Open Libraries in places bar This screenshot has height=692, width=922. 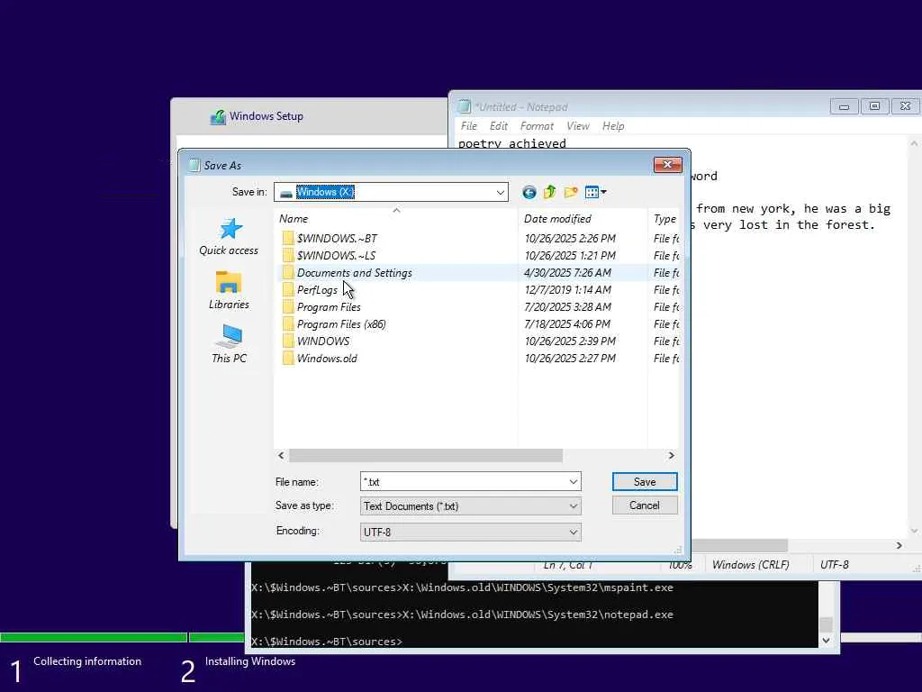tap(229, 290)
